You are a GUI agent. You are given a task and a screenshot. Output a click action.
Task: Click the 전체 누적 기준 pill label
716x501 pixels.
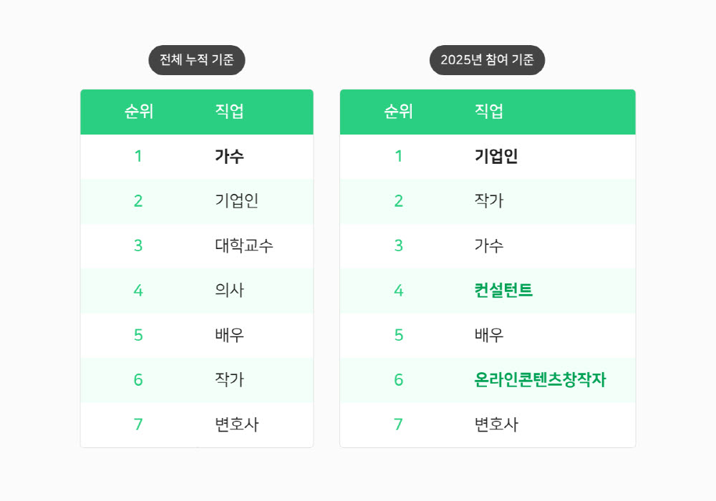click(197, 60)
